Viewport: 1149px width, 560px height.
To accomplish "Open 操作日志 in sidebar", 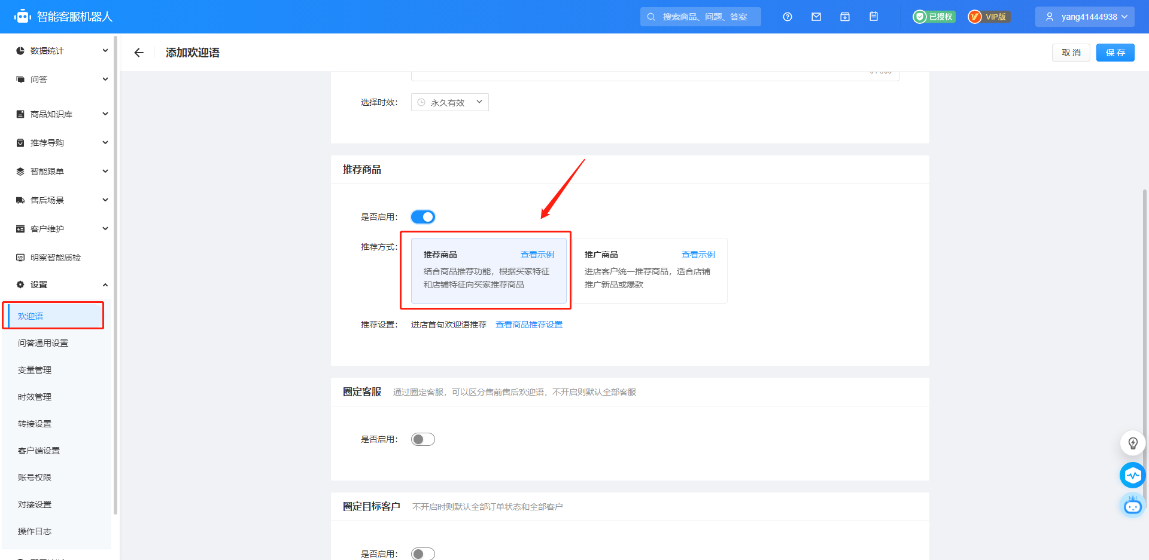I will click(35, 531).
